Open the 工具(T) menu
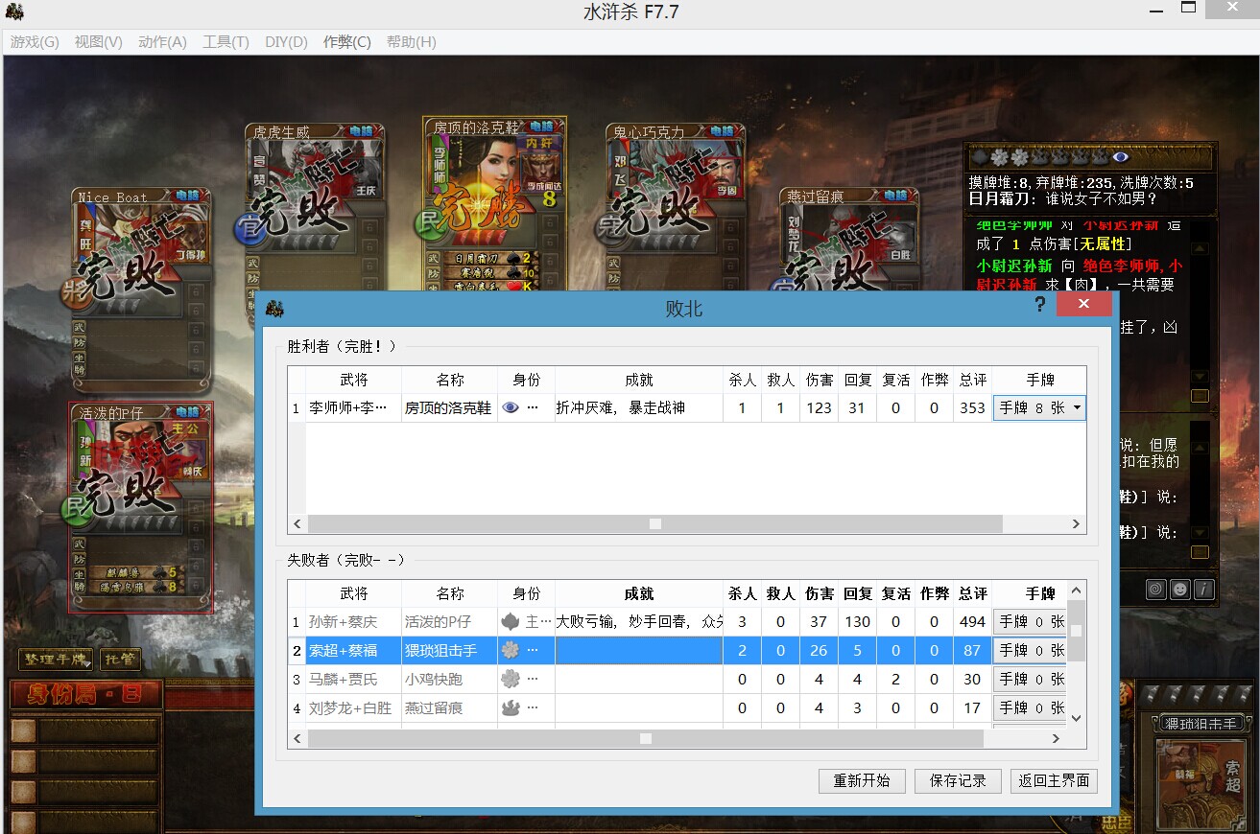Image resolution: width=1260 pixels, height=834 pixels. (x=226, y=42)
